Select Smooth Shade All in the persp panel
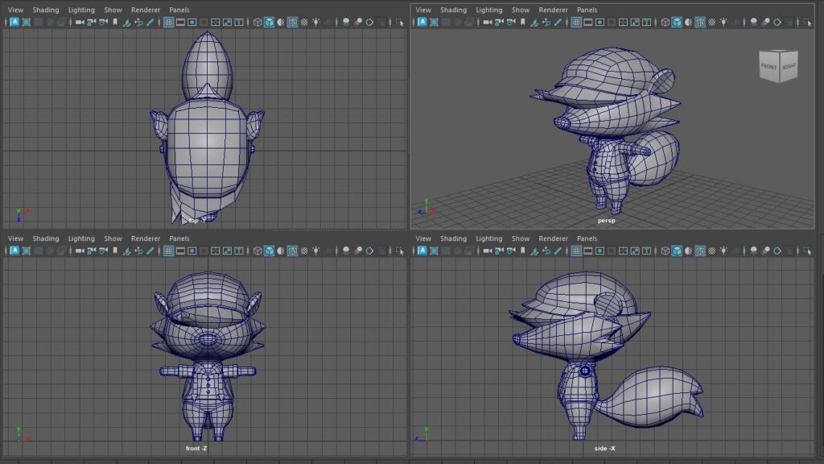The image size is (824, 464). [677, 22]
